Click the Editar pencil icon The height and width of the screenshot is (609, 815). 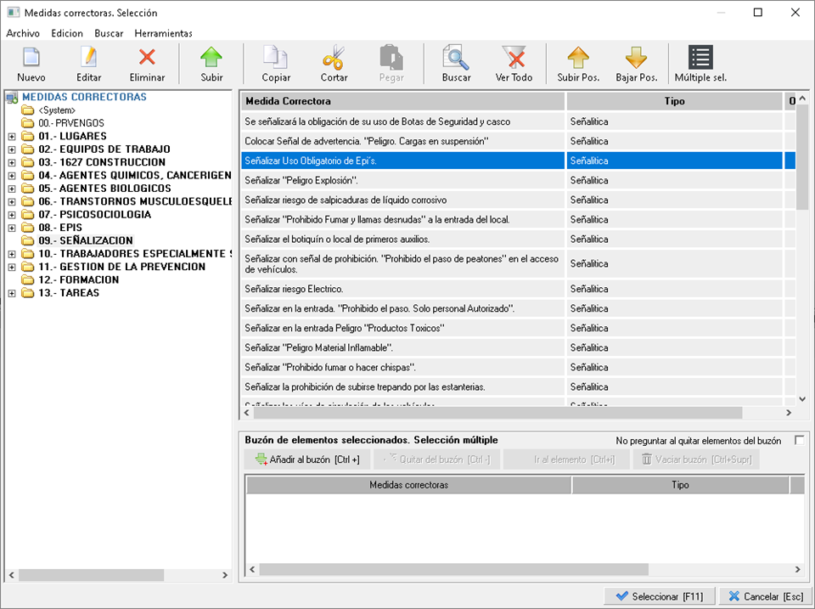[88, 59]
